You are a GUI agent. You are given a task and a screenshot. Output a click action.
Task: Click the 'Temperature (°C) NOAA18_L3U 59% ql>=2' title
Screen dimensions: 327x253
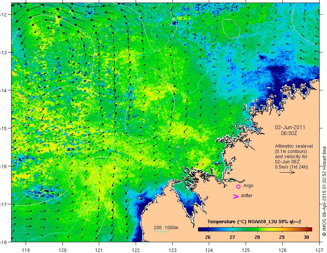[x=254, y=222]
